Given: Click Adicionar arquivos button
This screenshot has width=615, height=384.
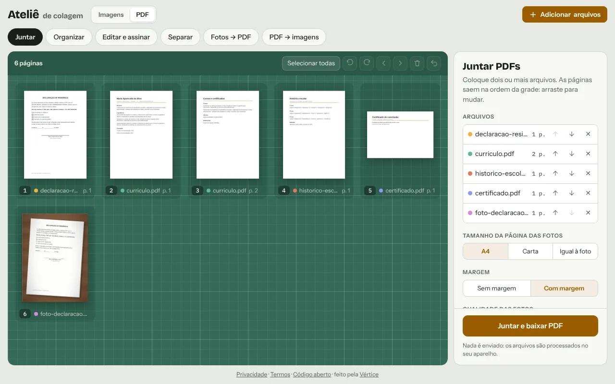Looking at the screenshot, I should [x=565, y=14].
